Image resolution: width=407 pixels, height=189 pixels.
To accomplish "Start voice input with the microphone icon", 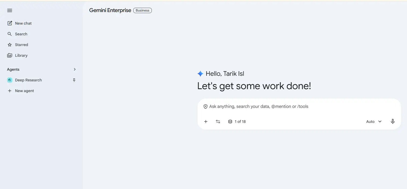I will pyautogui.click(x=393, y=122).
